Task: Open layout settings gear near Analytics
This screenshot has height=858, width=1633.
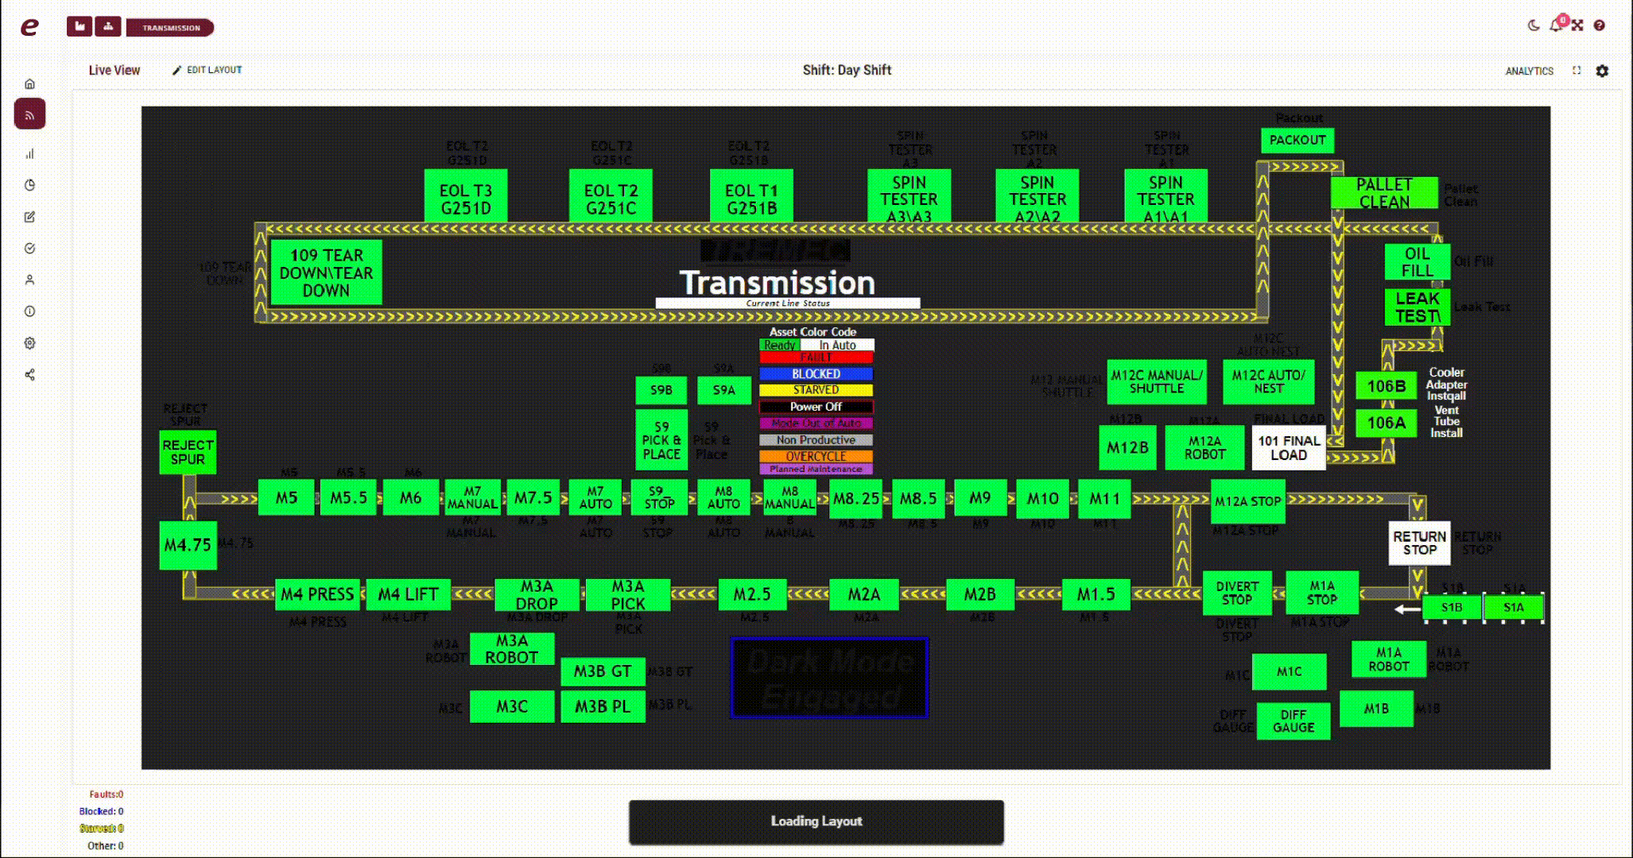Action: (x=1602, y=71)
